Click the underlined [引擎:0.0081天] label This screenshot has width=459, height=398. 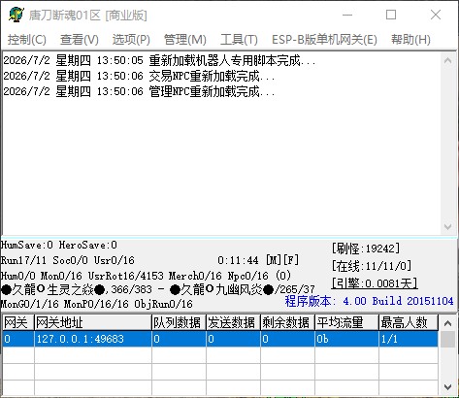coord(375,283)
